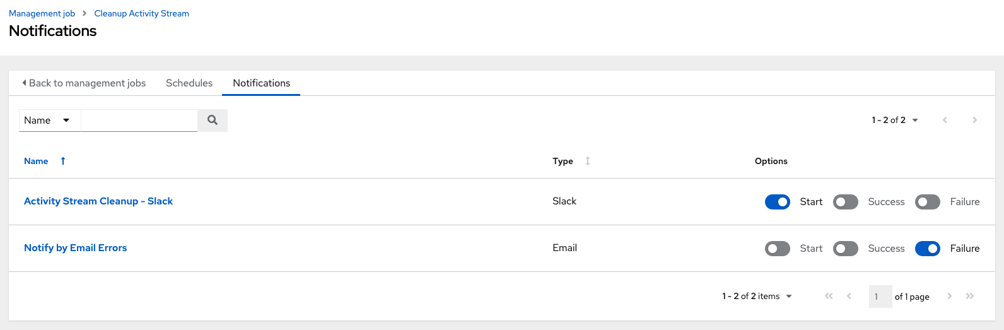Switch to the Schedules tab

coord(189,83)
